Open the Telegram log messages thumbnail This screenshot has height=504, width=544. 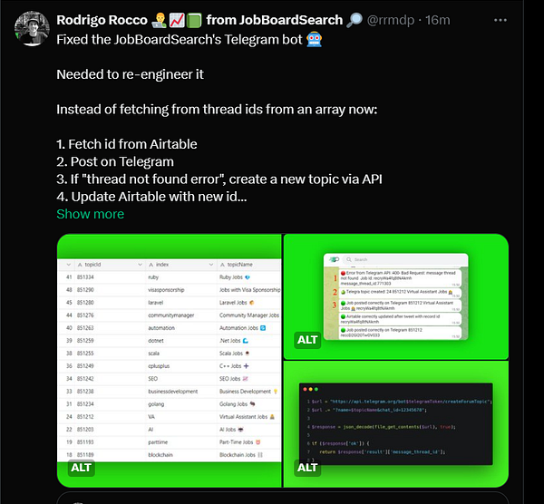396,296
